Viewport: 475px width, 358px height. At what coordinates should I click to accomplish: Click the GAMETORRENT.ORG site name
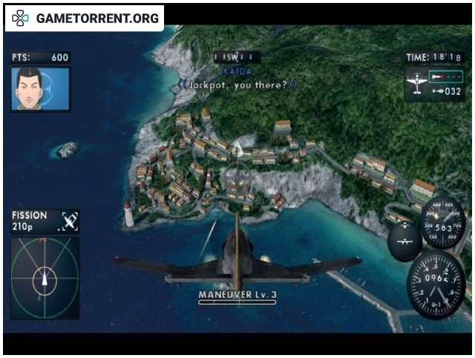pyautogui.click(x=97, y=19)
